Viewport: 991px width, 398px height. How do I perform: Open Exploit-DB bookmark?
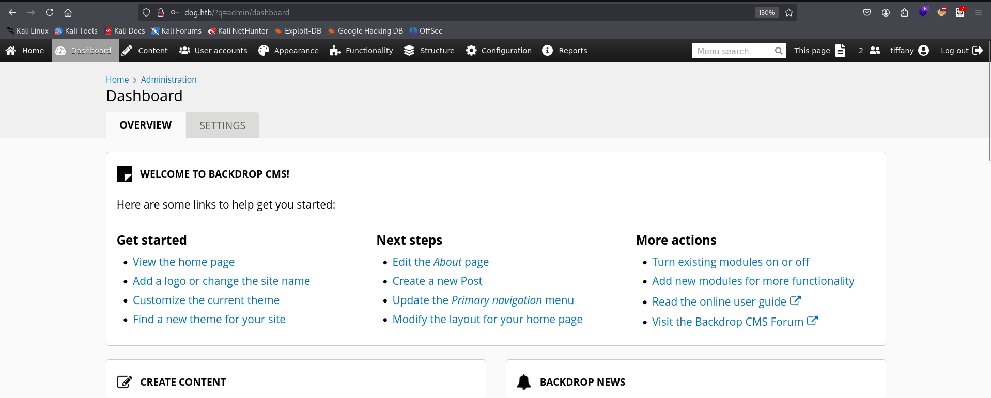(298, 31)
